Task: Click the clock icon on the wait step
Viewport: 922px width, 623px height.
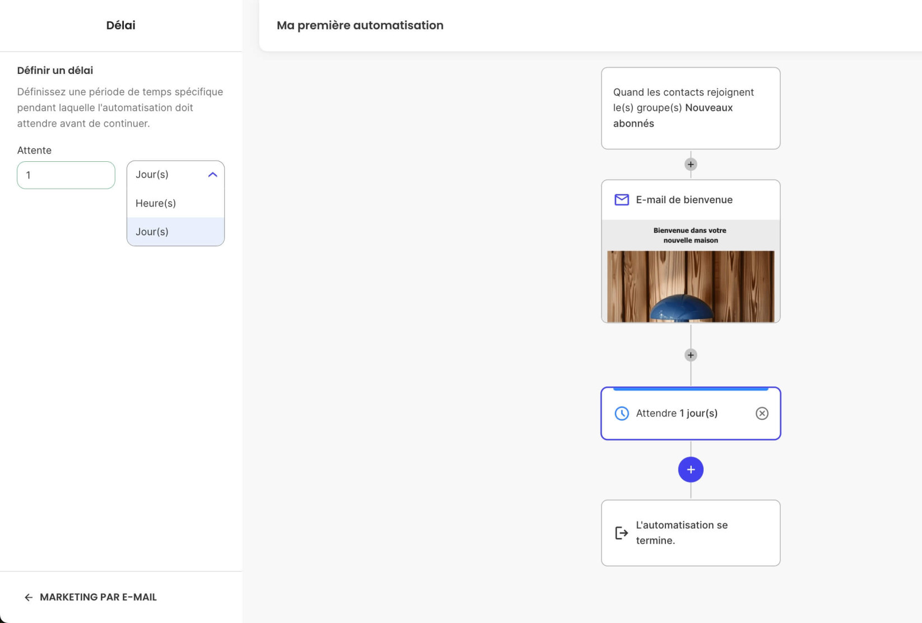Action: (621, 413)
